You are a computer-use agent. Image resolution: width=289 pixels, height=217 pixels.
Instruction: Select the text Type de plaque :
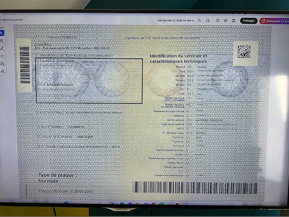click(x=57, y=175)
